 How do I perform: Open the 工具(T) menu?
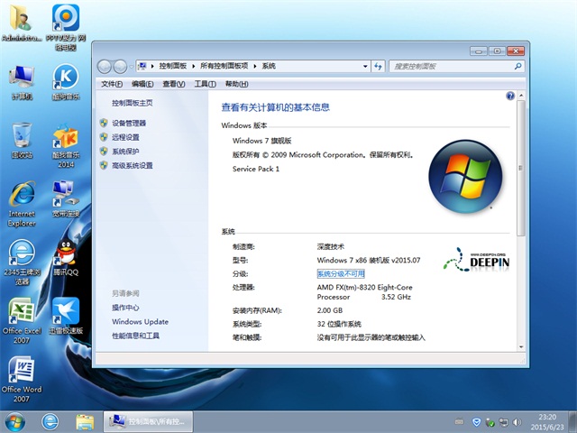tap(205, 84)
